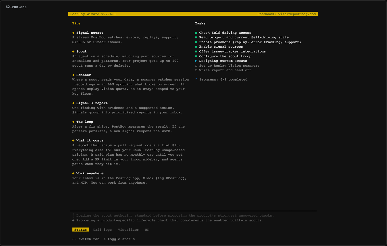Click the Designing custom scouts task text
Viewport: 387px width, 246px height.
223,61
